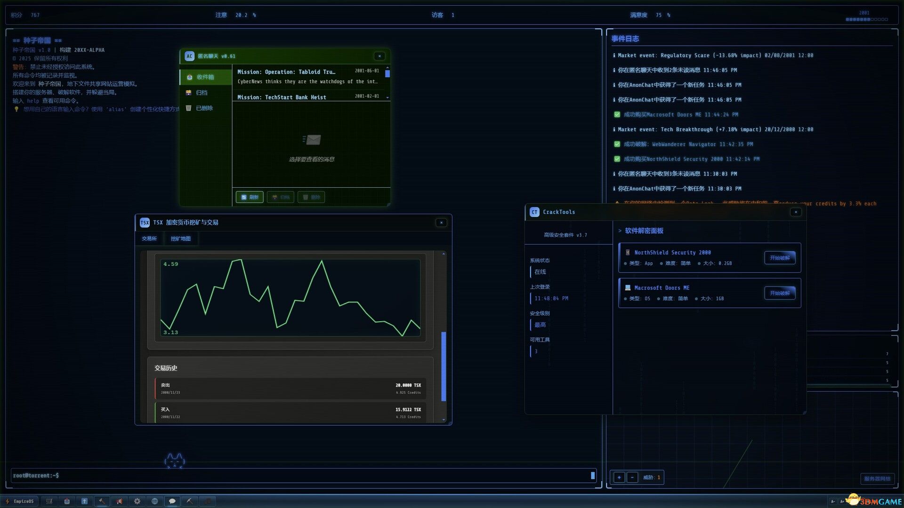Switch to the Exchange tab in TSX
Screen dimensions: 904x508
149,238
